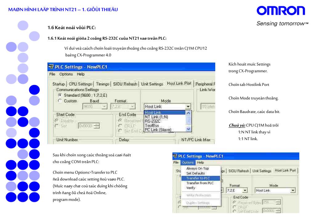Select Host Link Port tab in lower window
Image resolution: width=315 pixels, height=218 pixels.
click(x=285, y=170)
